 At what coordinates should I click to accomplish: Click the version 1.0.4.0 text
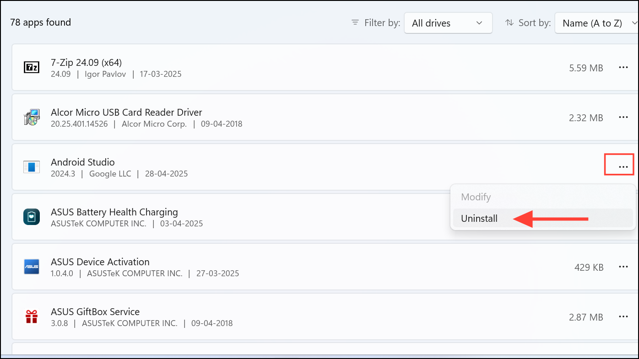coord(62,273)
